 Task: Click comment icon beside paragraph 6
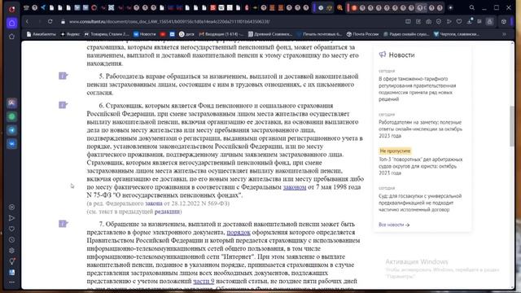tap(63, 105)
